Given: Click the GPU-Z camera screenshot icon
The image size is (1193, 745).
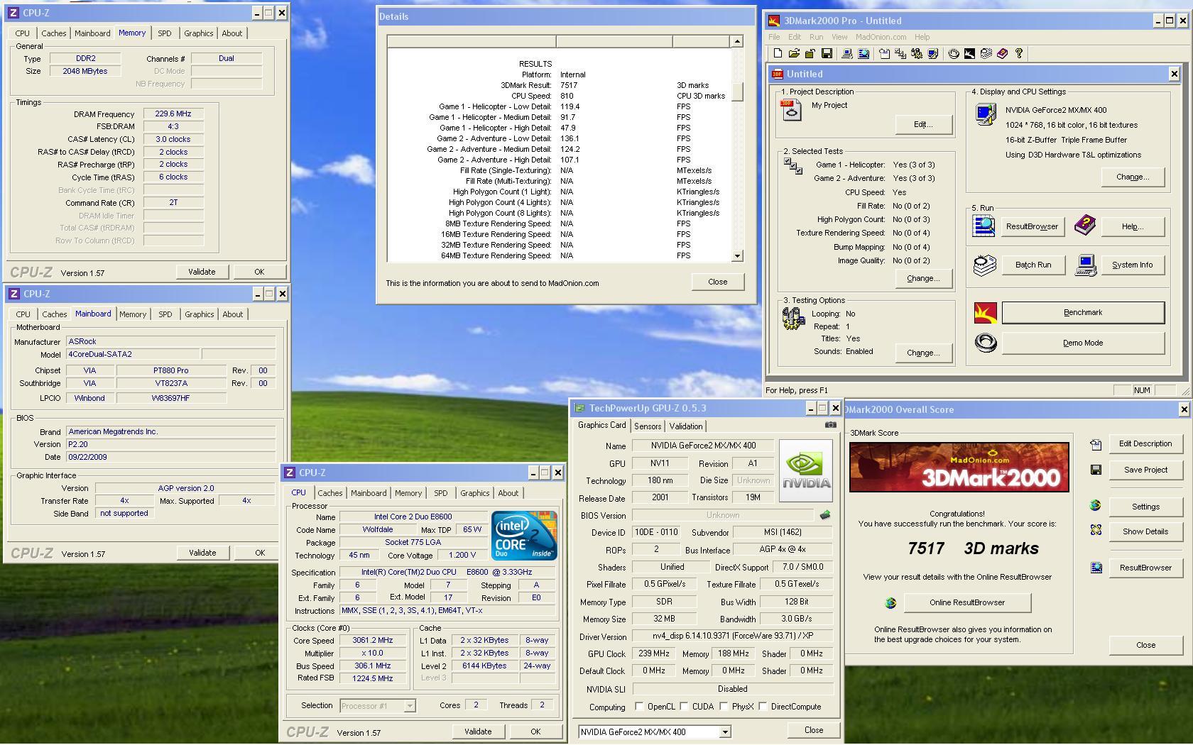Looking at the screenshot, I should (x=830, y=425).
